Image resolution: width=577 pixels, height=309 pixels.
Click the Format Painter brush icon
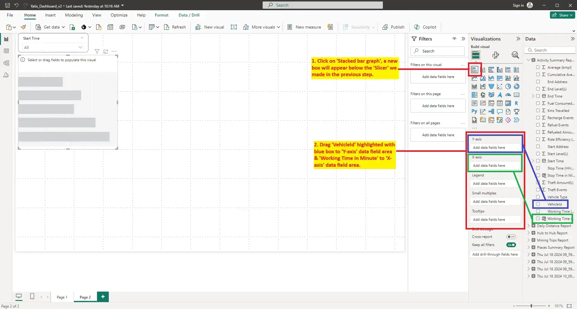pyautogui.click(x=23, y=27)
